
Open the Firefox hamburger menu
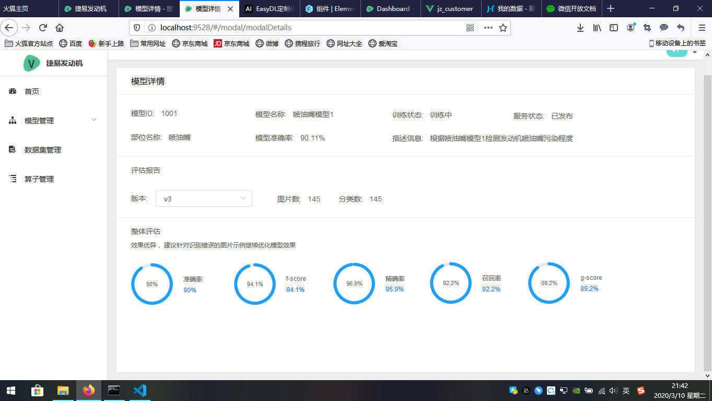point(702,28)
